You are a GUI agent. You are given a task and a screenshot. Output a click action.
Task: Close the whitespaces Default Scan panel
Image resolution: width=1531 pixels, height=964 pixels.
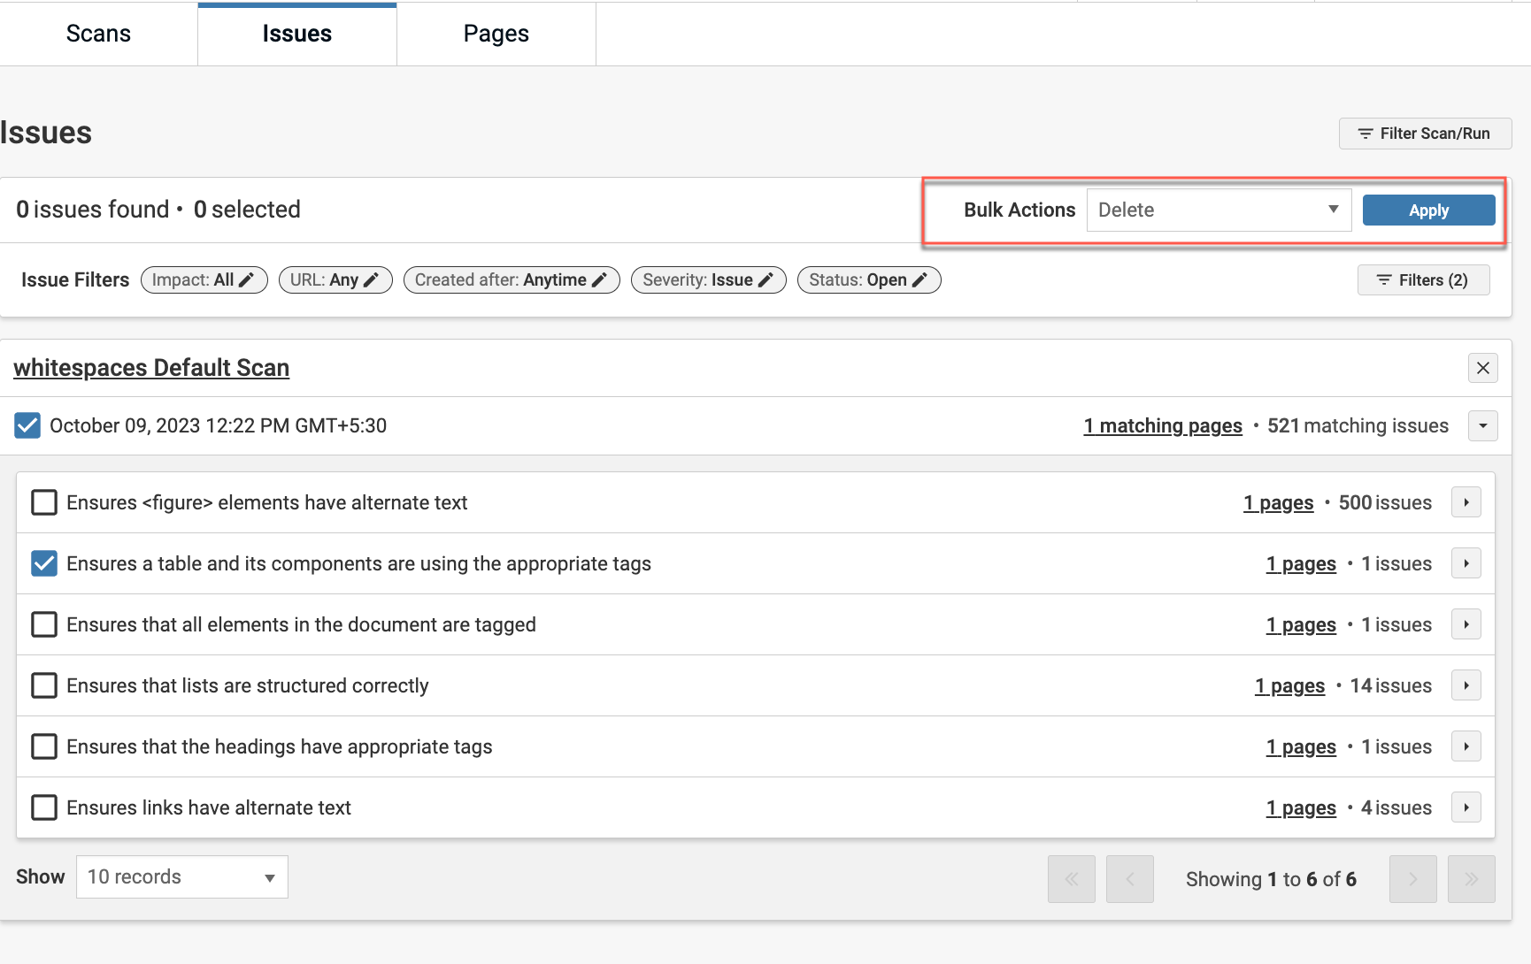point(1482,368)
